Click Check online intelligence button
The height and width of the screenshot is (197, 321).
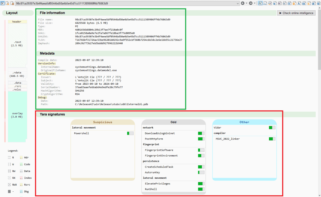pyautogui.click(x=296, y=13)
